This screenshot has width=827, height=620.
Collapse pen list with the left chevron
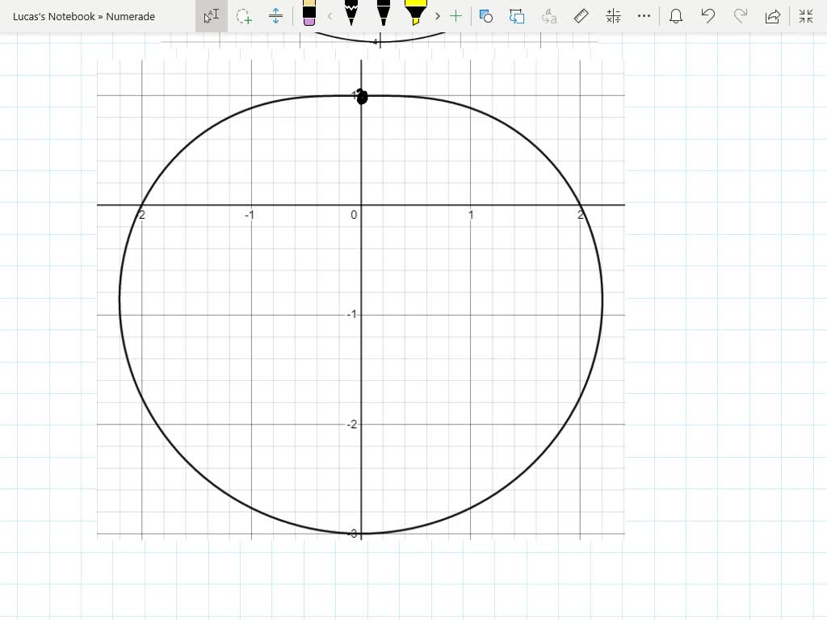pos(330,16)
